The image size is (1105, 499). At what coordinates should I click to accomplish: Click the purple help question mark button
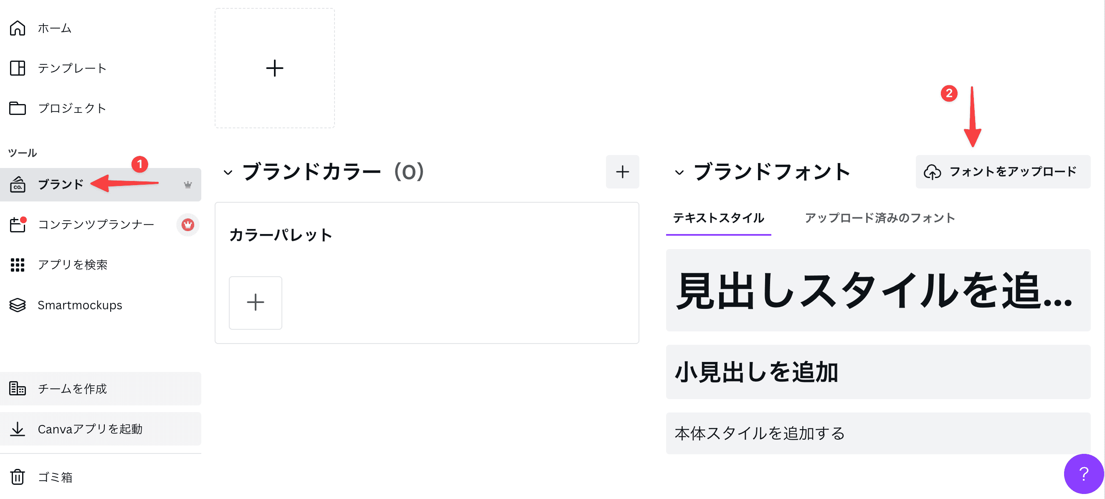coord(1084,474)
